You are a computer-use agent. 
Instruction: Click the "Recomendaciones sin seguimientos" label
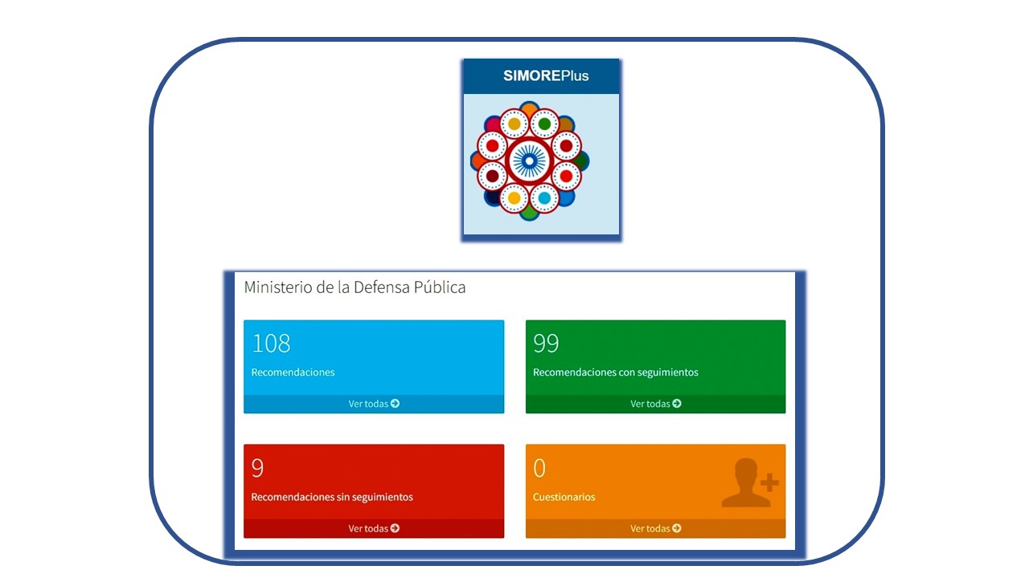click(332, 497)
